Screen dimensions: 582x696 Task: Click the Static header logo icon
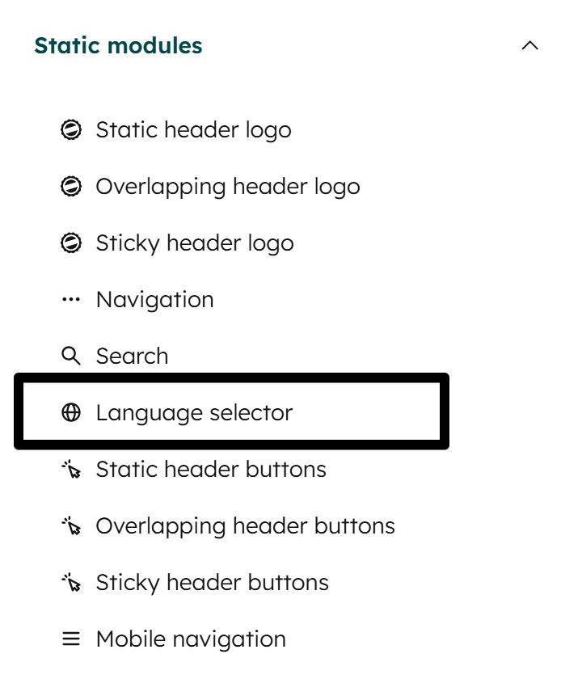72,129
